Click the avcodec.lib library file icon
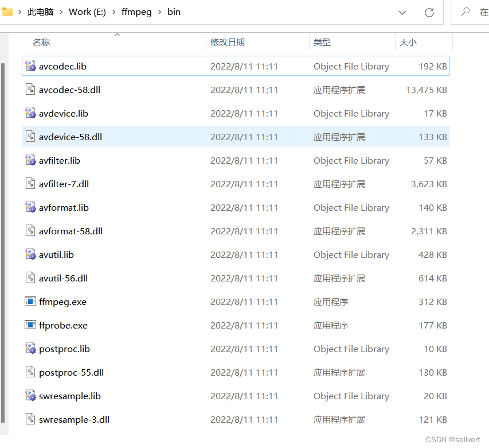 click(30, 66)
